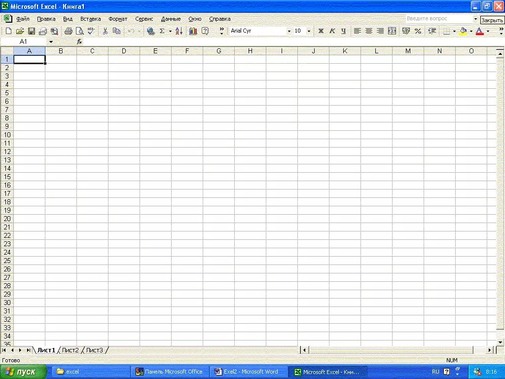Select column D header
Image resolution: width=505 pixels, height=379 pixels.
coord(124,51)
